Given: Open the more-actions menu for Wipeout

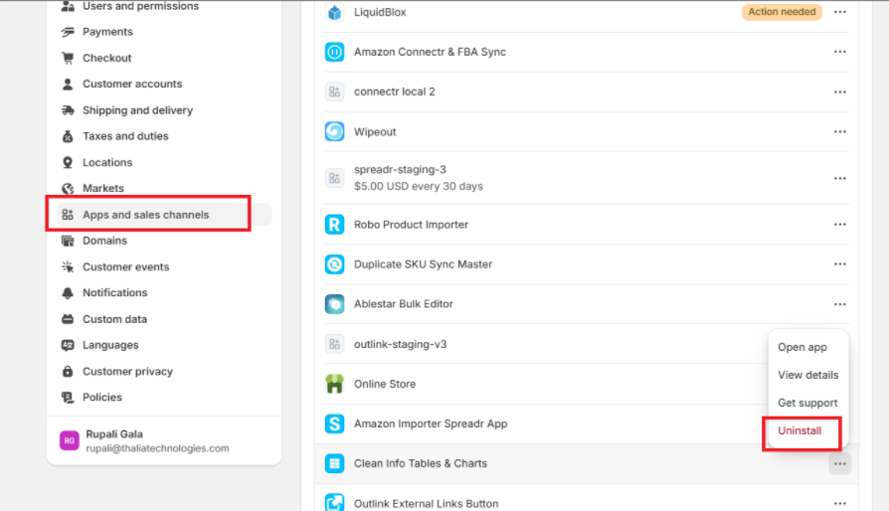Looking at the screenshot, I should [839, 131].
